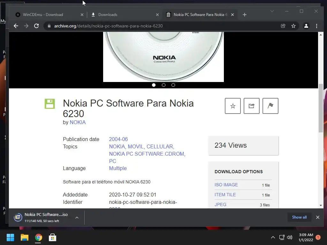Click the browser forward arrow
Viewport: 327px width, 245px height.
[26, 26]
